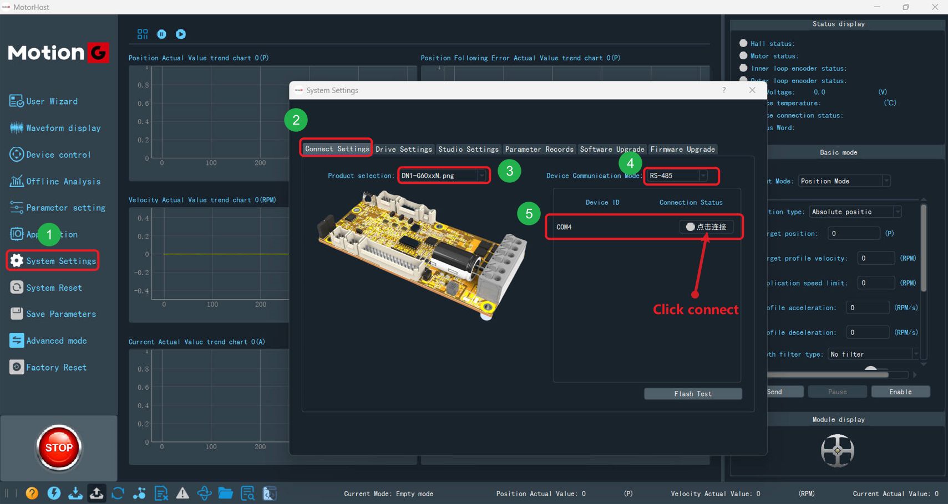Click the profile deceleration input field
The height and width of the screenshot is (504, 948).
868,332
